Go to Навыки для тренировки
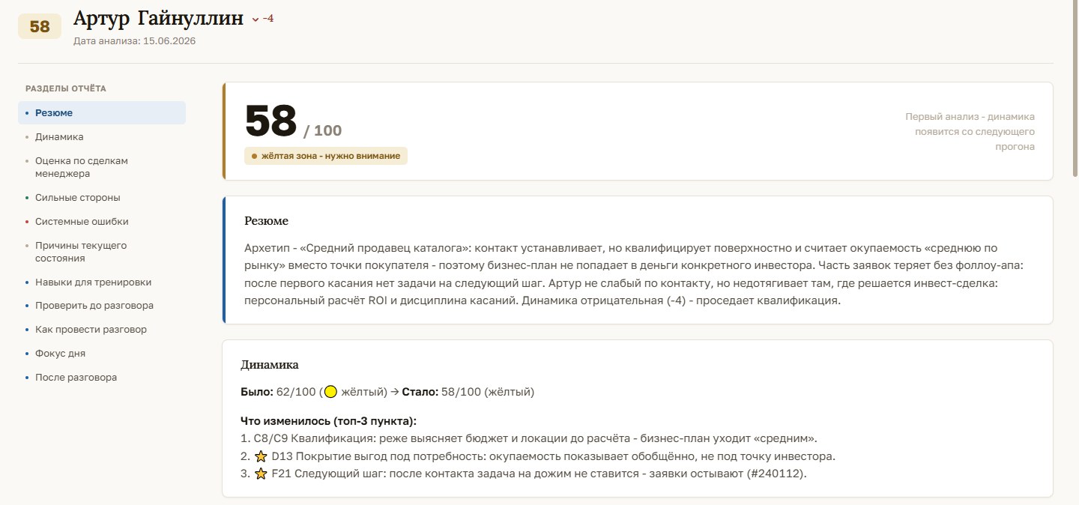Screen dimensions: 1079x505 click(x=102, y=282)
